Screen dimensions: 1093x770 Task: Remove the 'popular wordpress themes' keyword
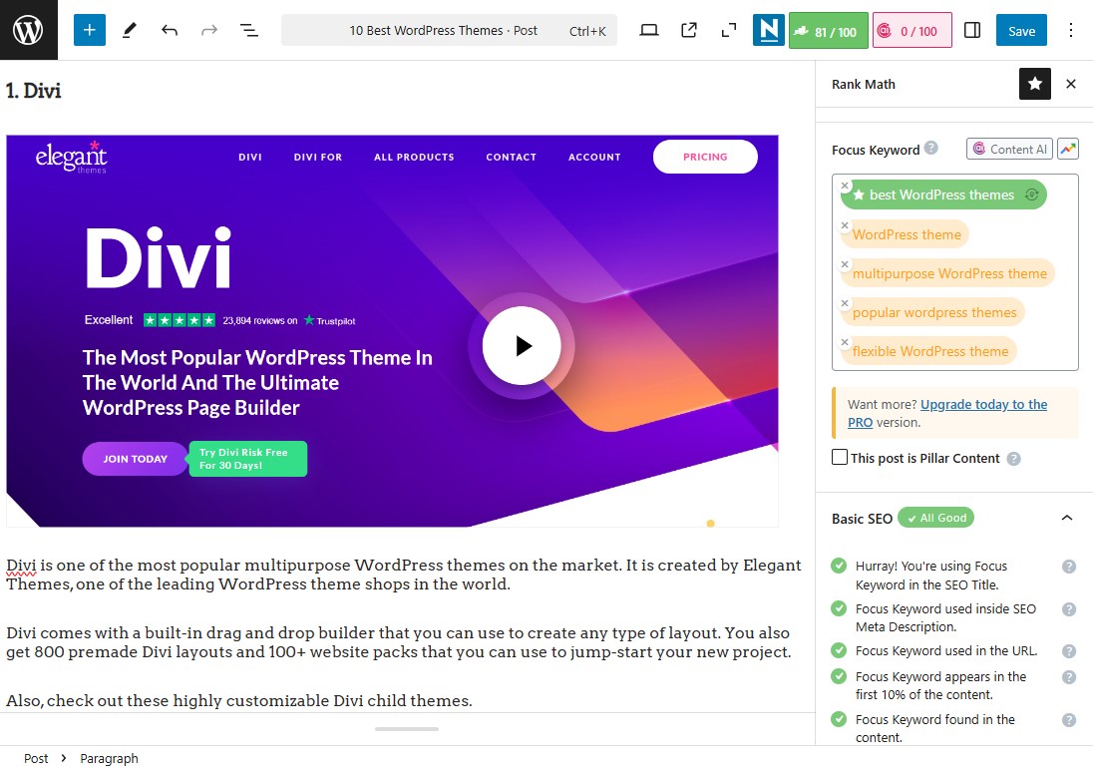point(845,303)
